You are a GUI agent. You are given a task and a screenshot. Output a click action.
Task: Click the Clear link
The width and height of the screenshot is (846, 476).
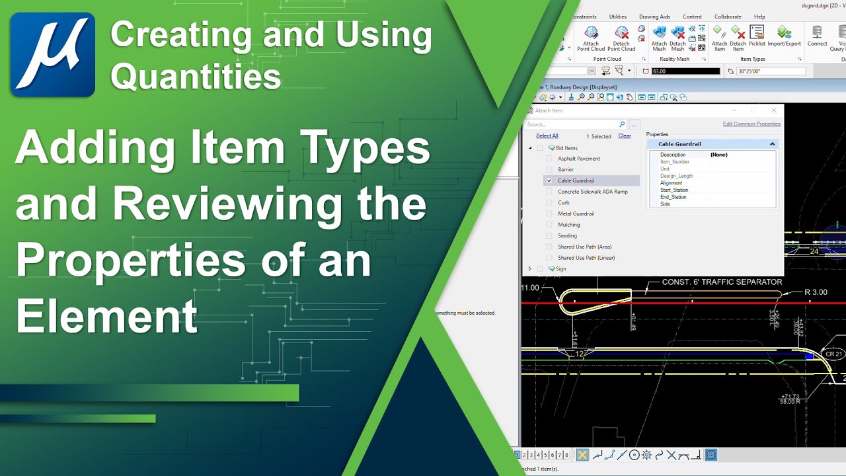625,136
